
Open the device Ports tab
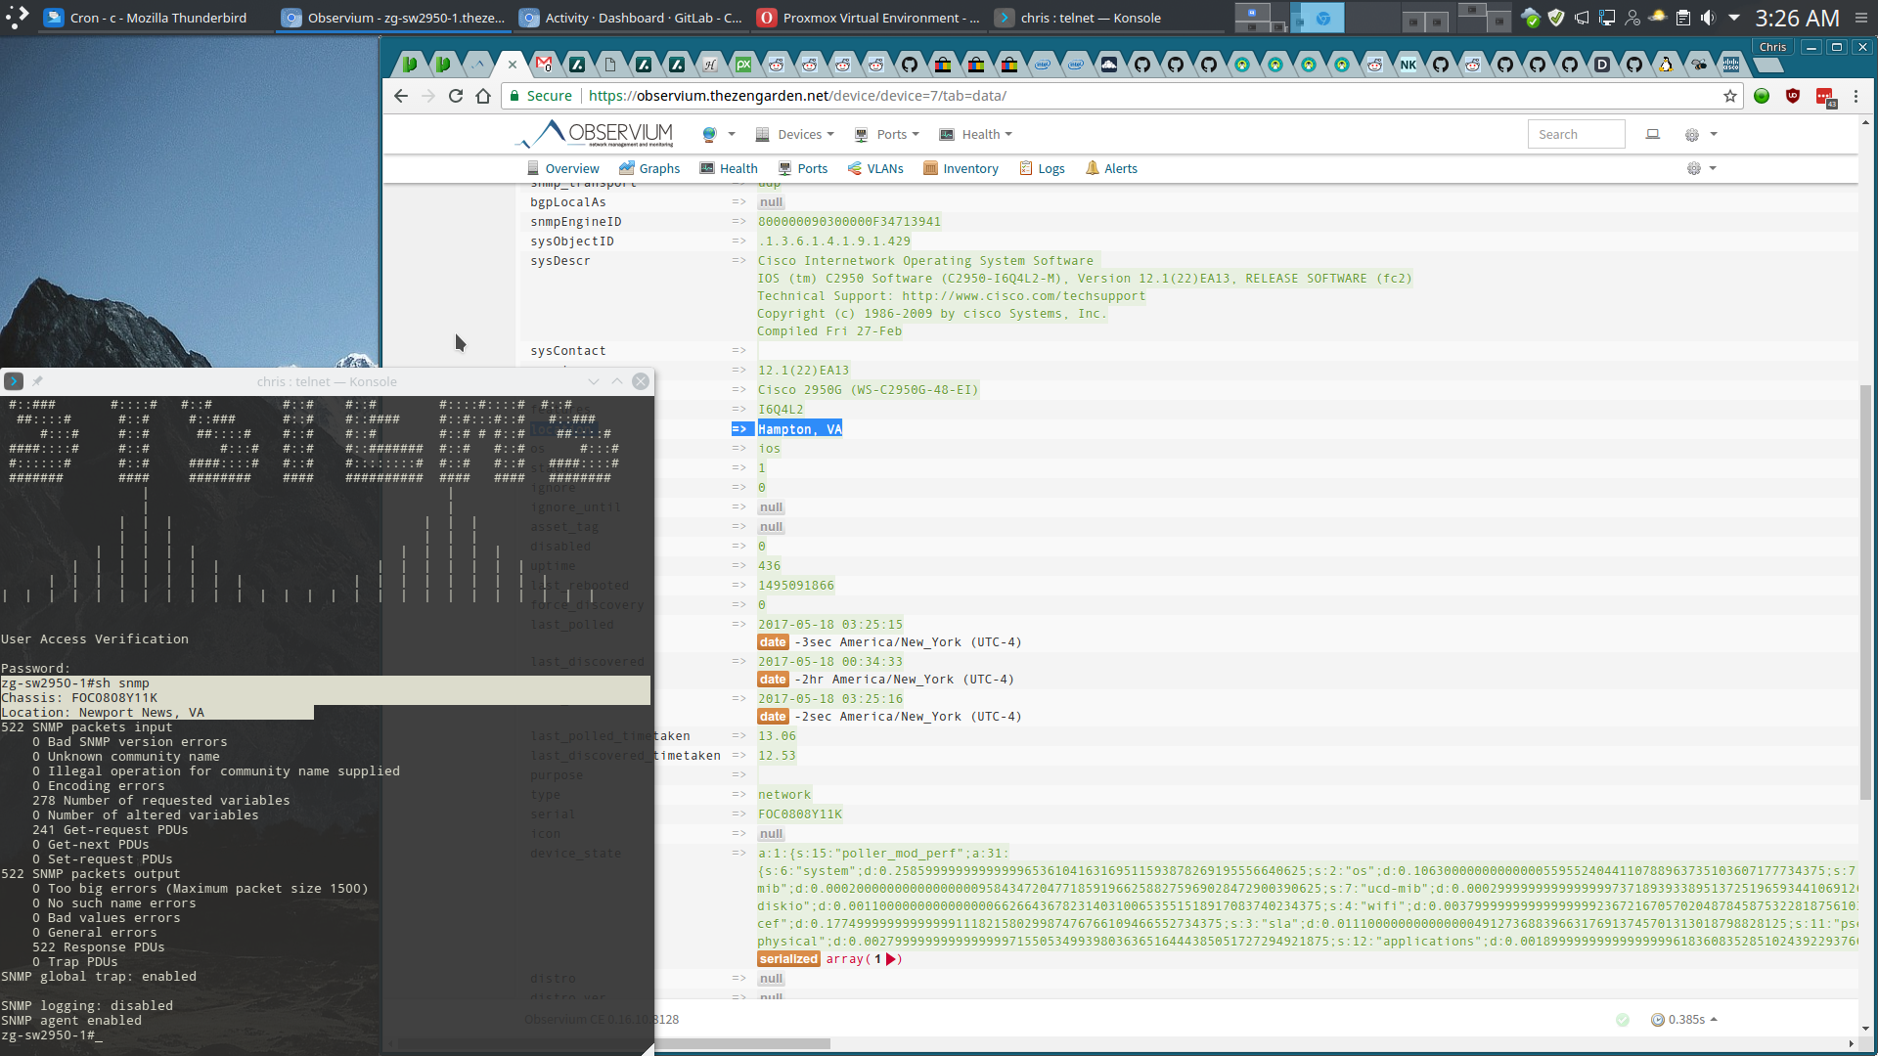pos(803,168)
